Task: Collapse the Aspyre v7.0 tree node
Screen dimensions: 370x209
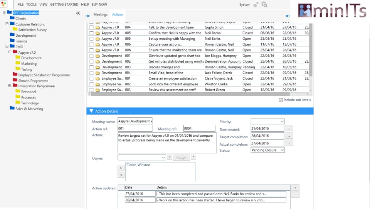Action: 10,52
